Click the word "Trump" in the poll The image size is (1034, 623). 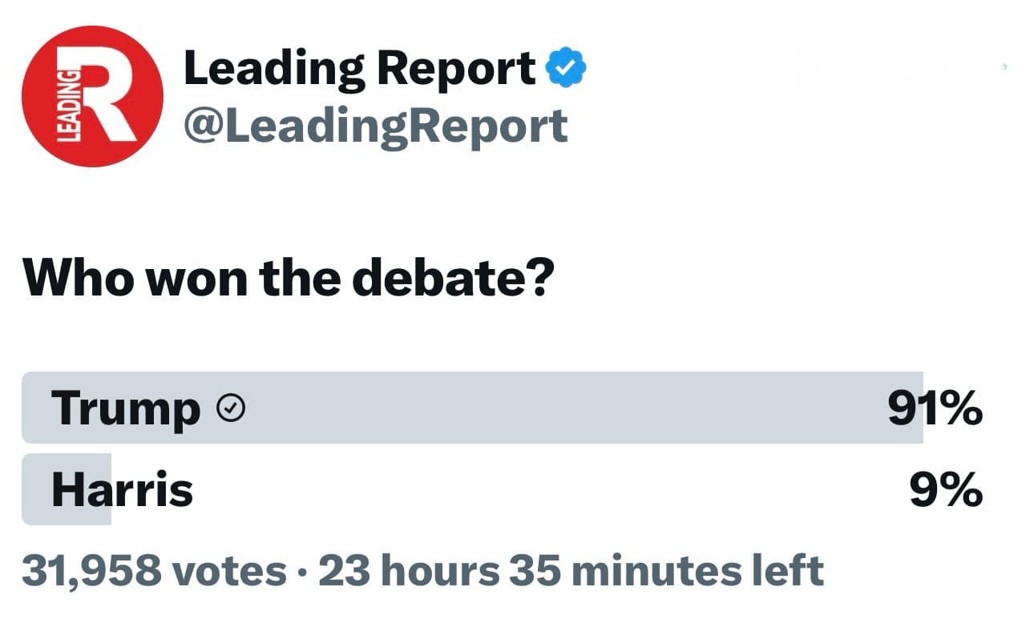click(x=126, y=409)
